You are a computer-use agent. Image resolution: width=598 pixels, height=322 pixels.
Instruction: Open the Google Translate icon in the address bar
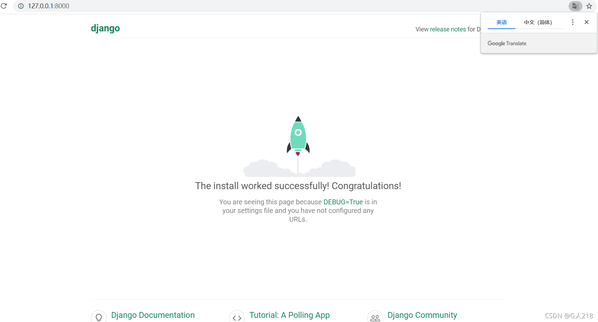[575, 6]
